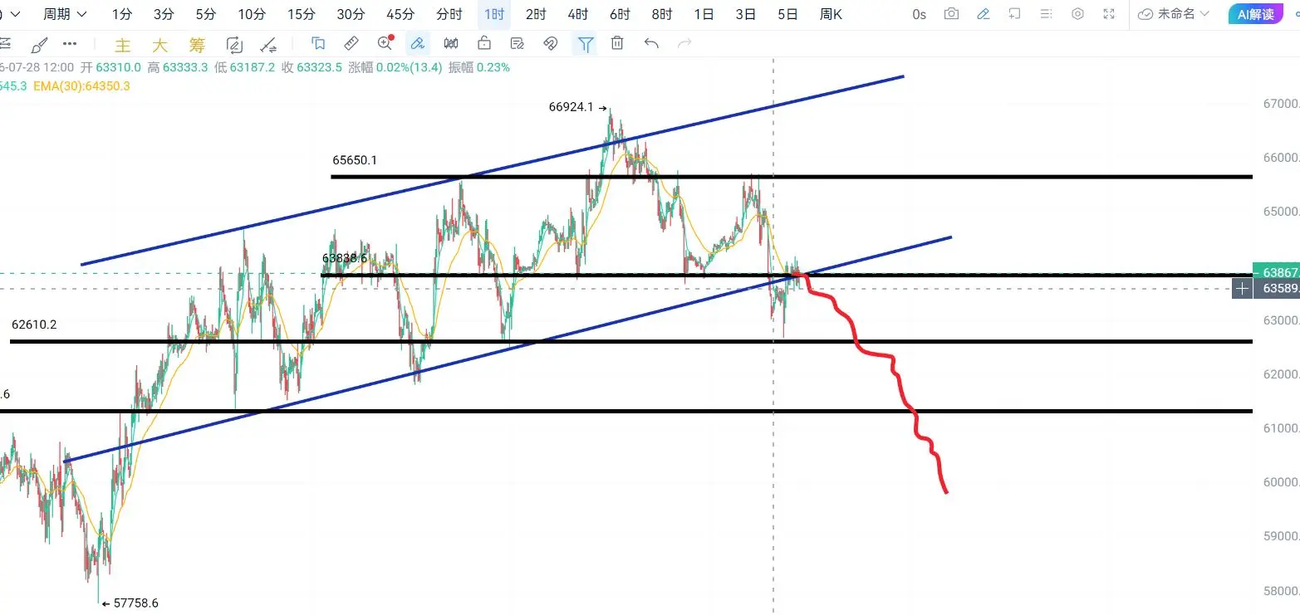1300x615 pixels.
Task: Select the 15分 timeframe
Action: [x=301, y=14]
